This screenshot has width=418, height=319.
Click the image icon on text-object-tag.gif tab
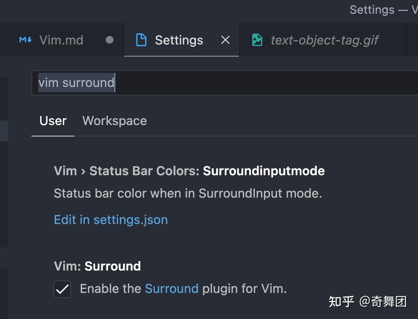click(257, 39)
